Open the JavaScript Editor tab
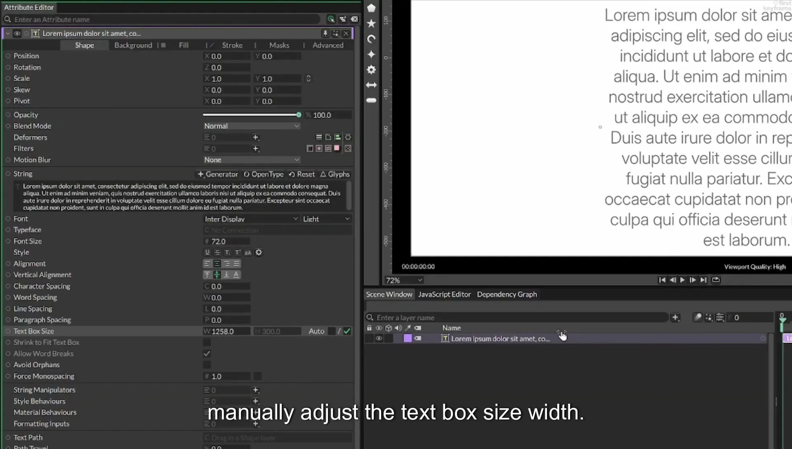This screenshot has width=792, height=449. (444, 294)
